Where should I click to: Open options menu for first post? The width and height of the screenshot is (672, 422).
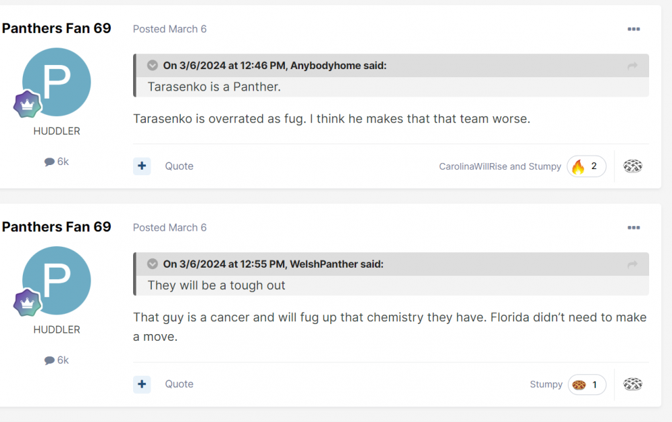click(x=633, y=30)
